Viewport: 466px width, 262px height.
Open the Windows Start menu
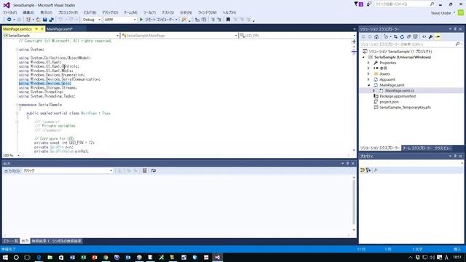[5, 257]
